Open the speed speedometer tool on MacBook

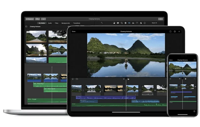tap(137, 23)
